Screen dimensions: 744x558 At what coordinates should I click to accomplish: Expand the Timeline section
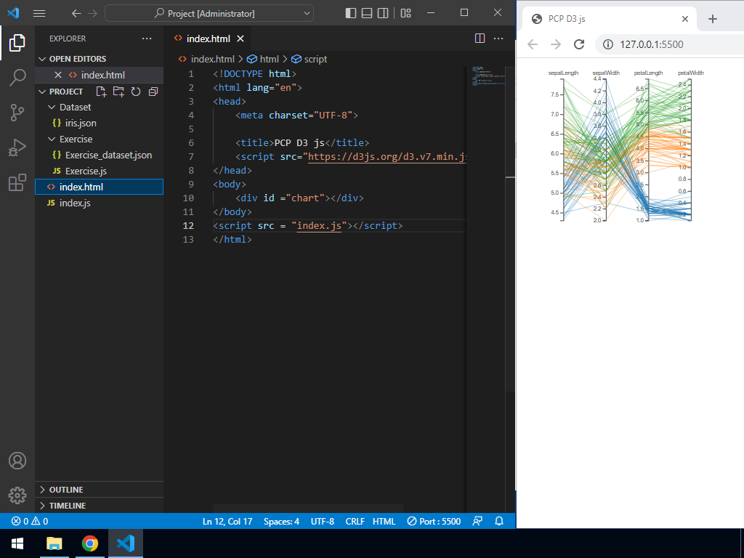(x=67, y=506)
